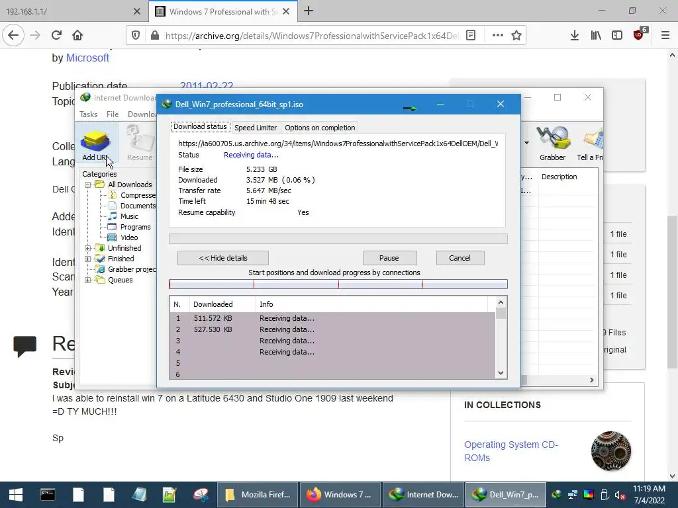
Task: Click the site padlock icon
Action: pyautogui.click(x=155, y=36)
